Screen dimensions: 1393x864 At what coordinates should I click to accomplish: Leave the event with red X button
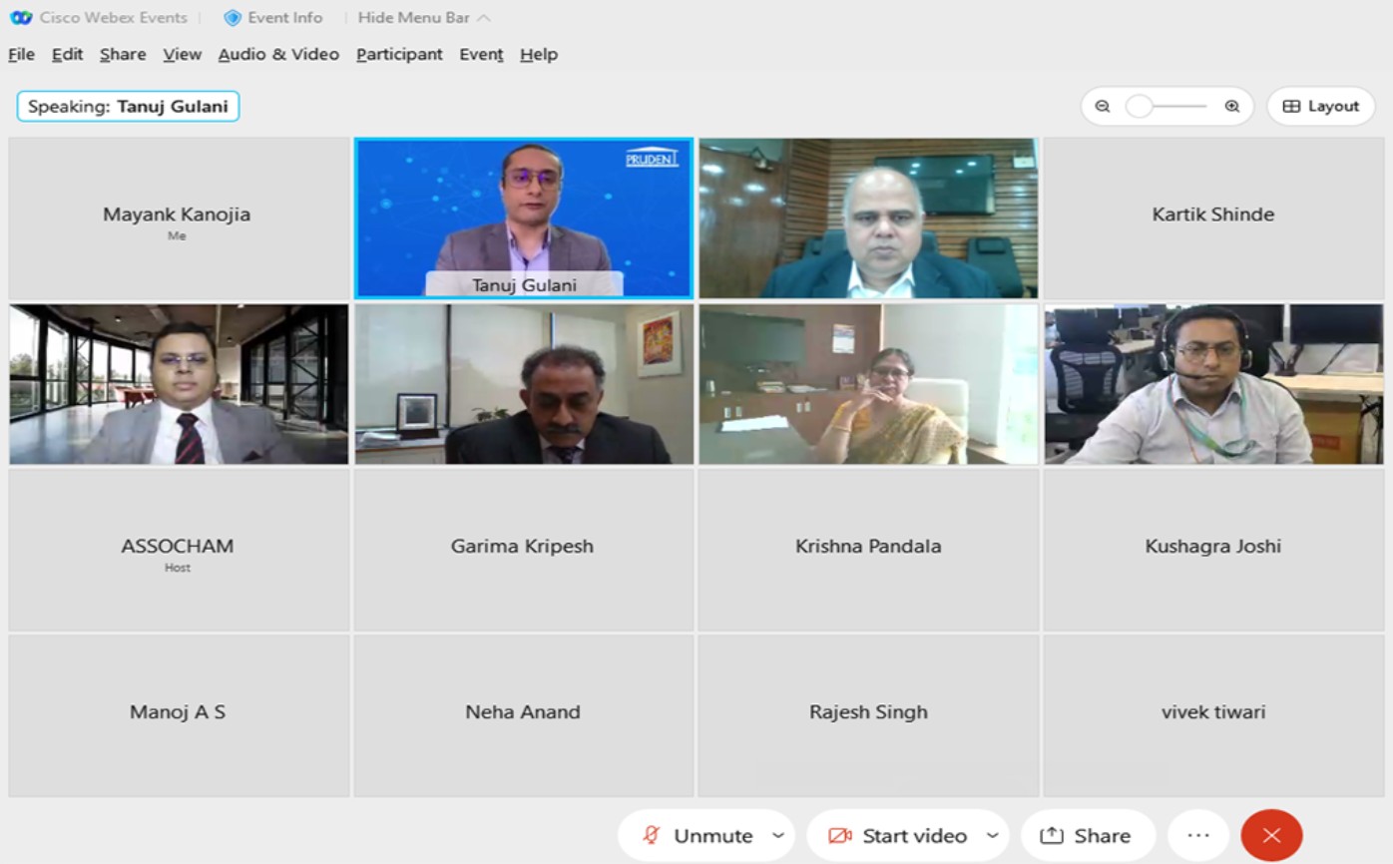(1271, 836)
